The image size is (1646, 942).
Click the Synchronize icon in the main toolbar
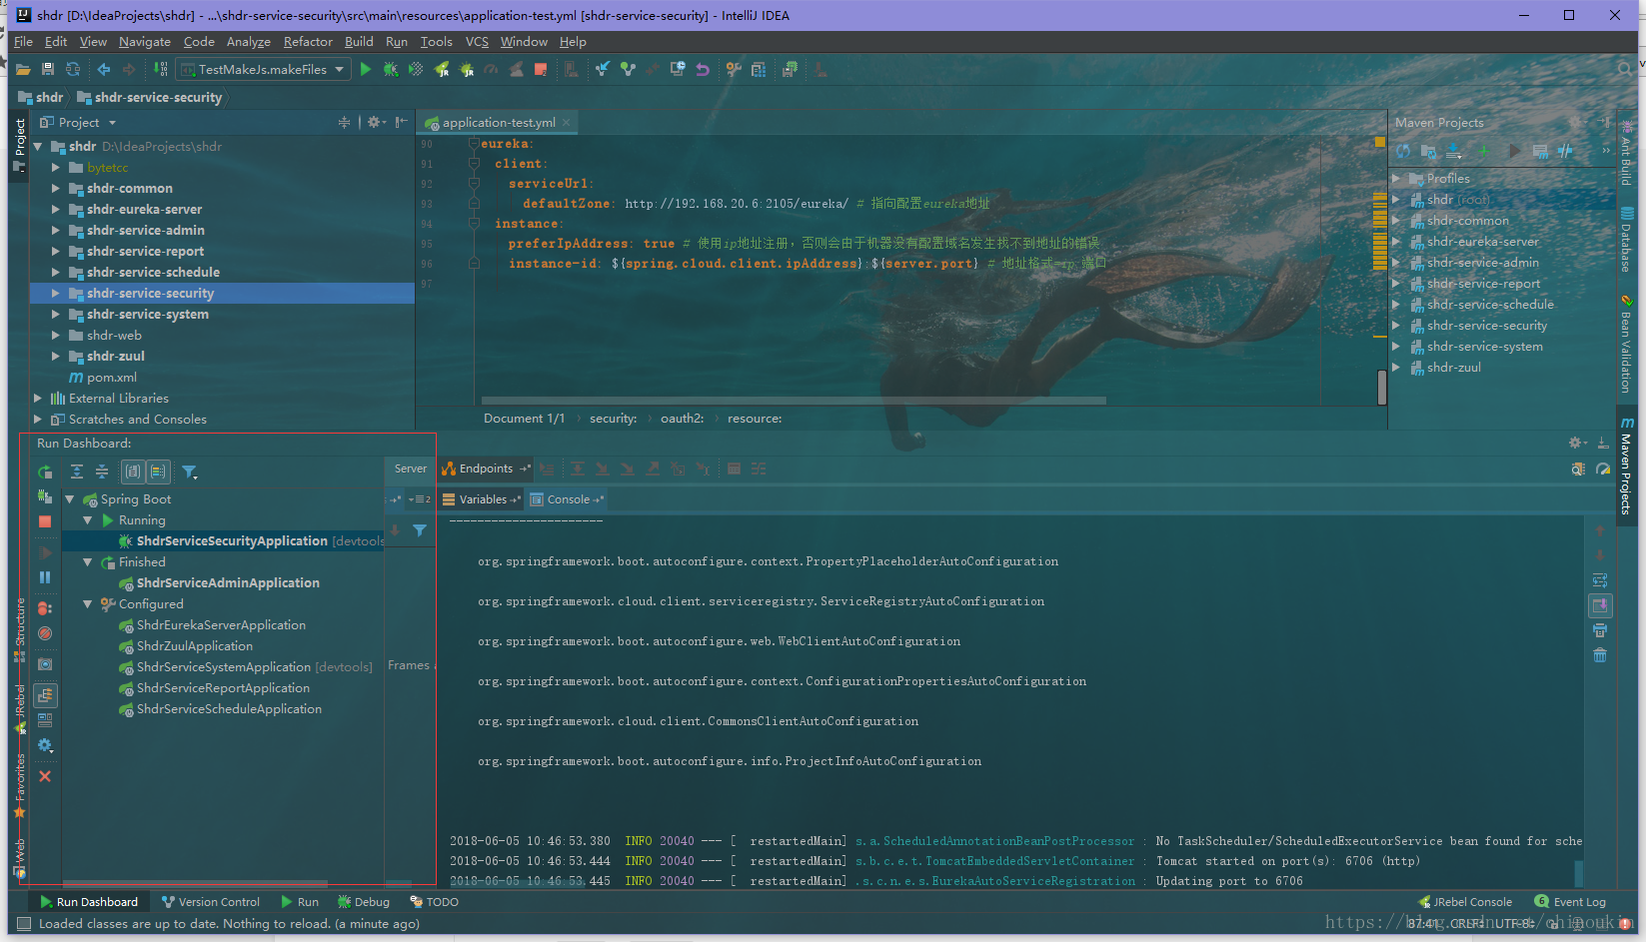pyautogui.click(x=73, y=69)
